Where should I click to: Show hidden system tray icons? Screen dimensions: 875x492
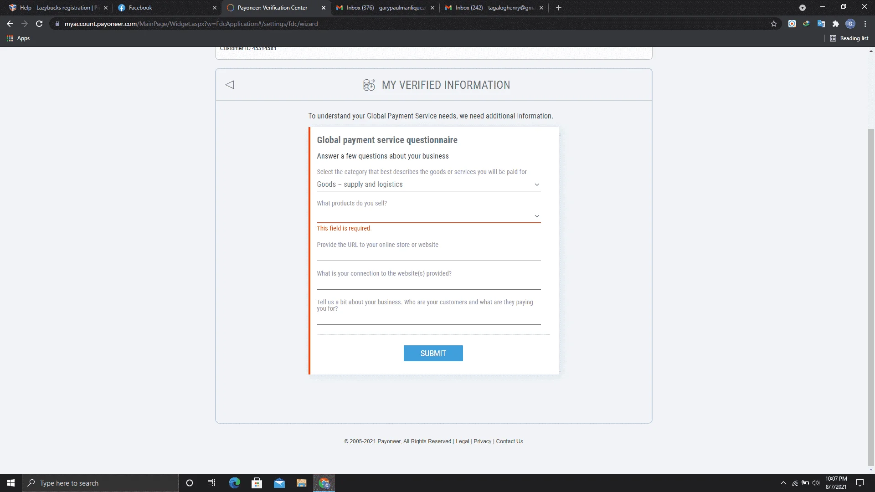point(783,483)
